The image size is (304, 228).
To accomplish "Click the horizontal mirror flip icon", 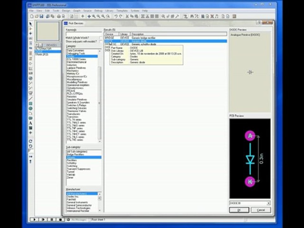I will point(30,156).
